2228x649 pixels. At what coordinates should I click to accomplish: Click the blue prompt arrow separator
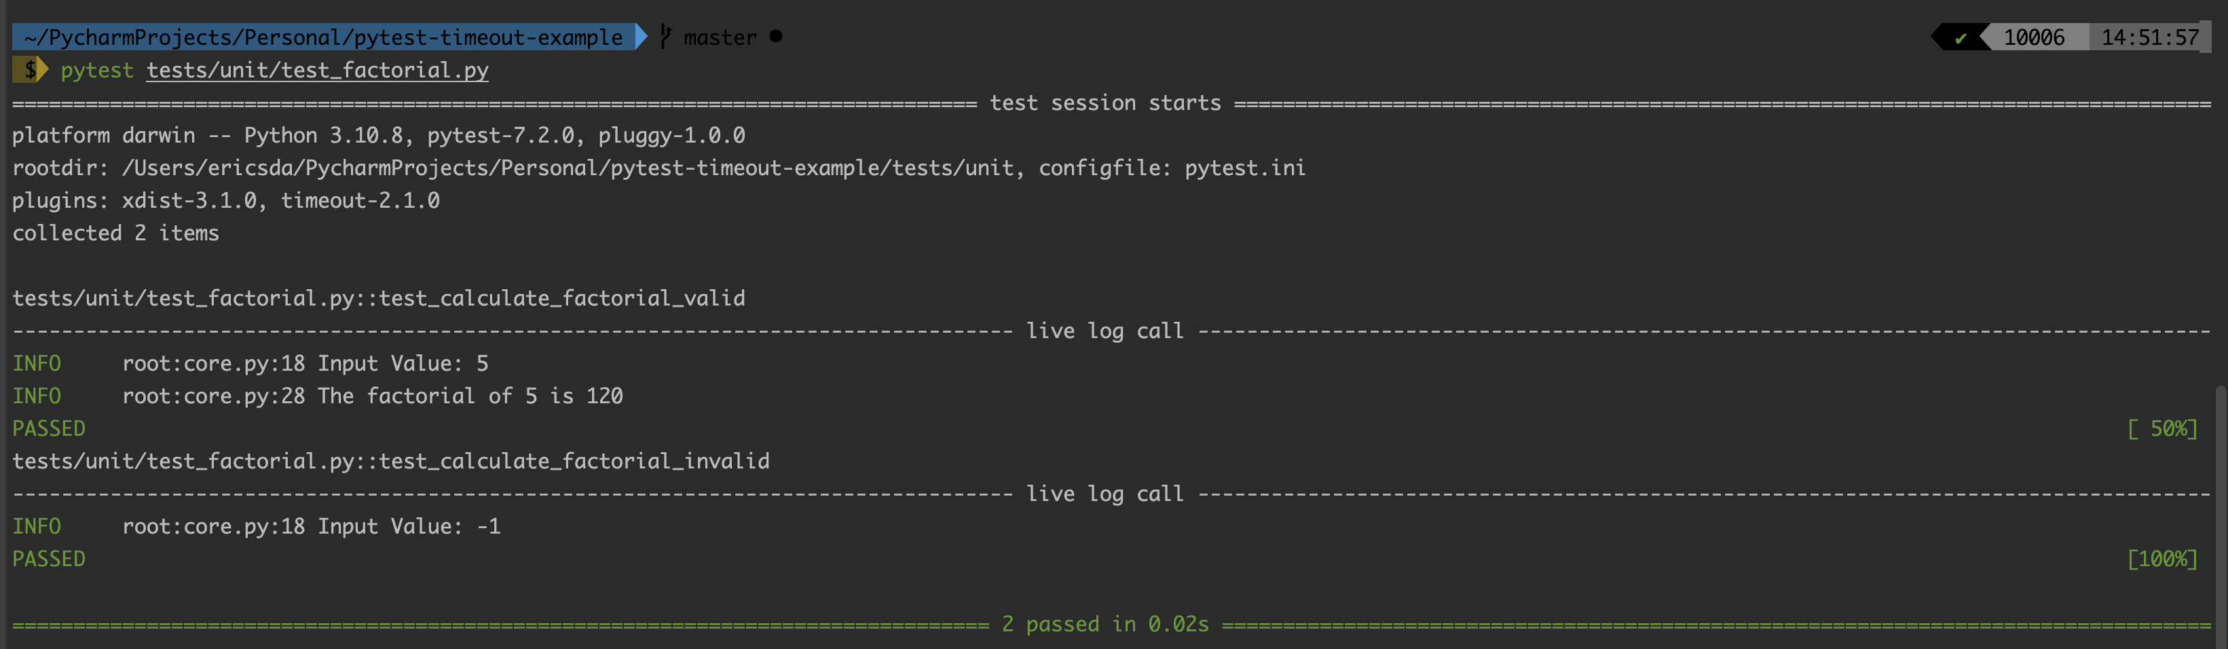point(642,37)
